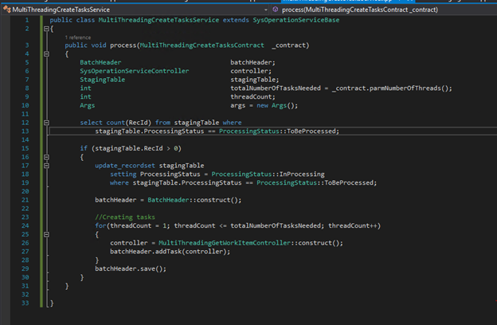Click the class icon in the navigation bar

[6, 9]
